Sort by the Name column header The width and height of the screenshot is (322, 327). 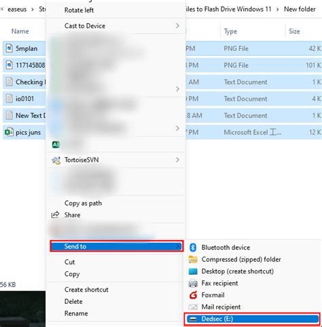tap(20, 31)
